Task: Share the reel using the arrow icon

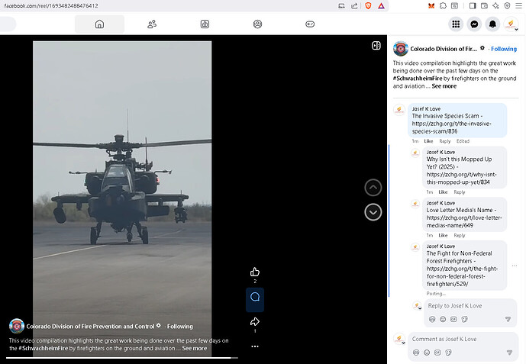Action: pyautogui.click(x=255, y=322)
